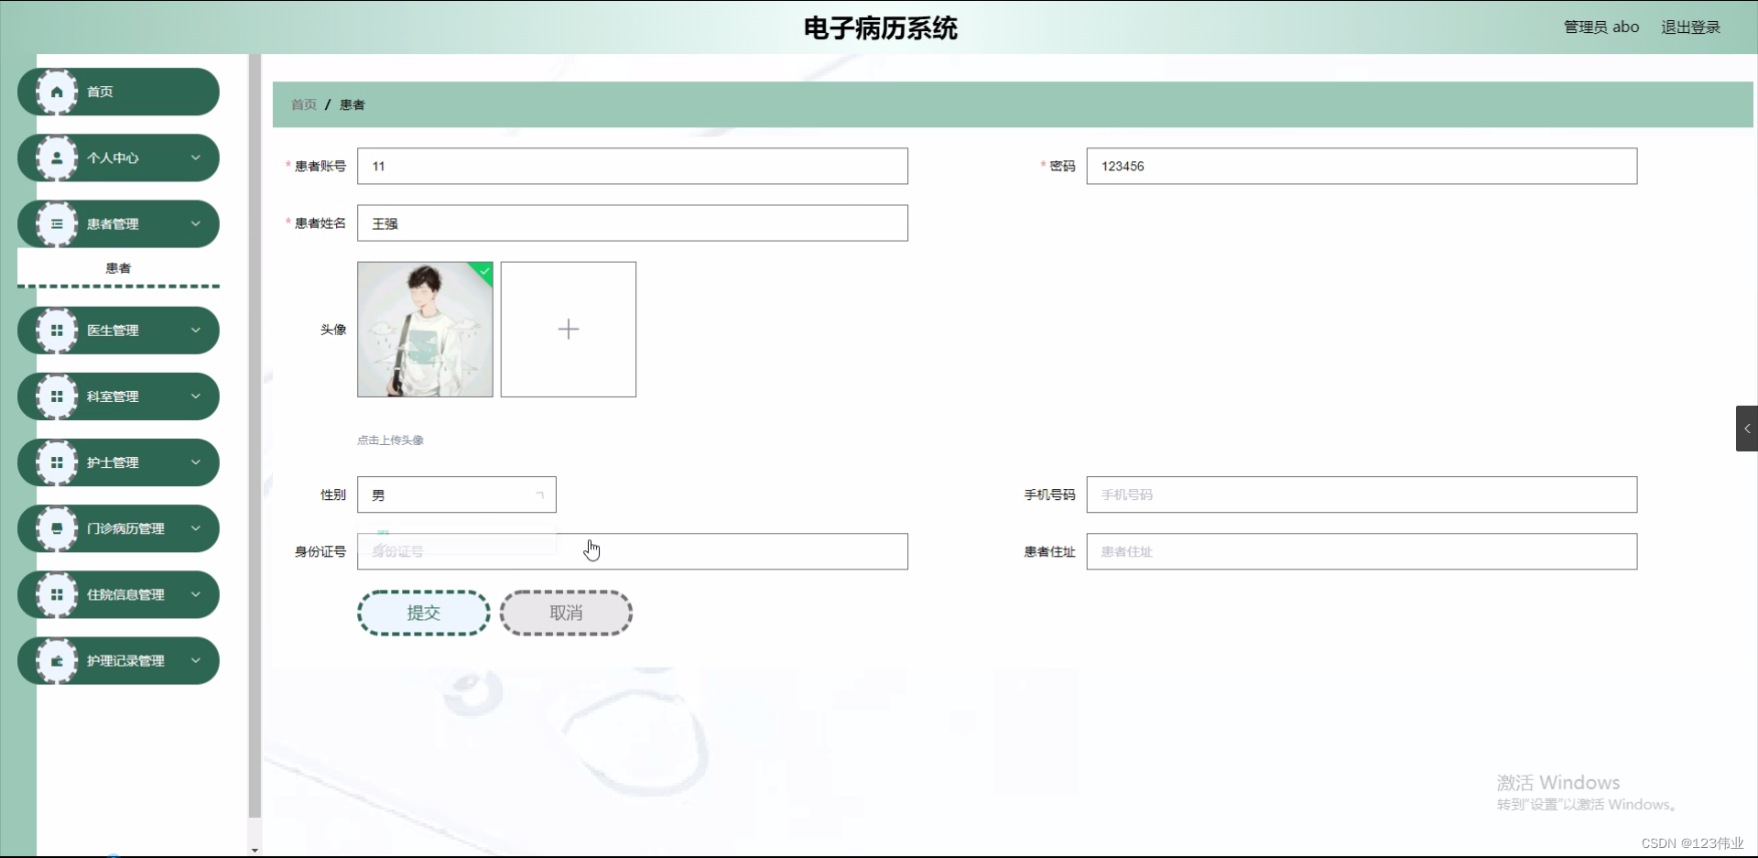
Task: Open the 护理记录管理 sidebar menu
Action: tap(118, 660)
